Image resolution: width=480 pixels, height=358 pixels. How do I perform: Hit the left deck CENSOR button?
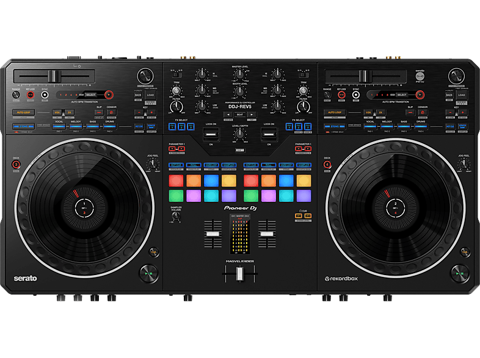(111, 112)
